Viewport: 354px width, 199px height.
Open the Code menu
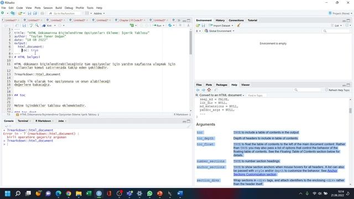pos(19,8)
